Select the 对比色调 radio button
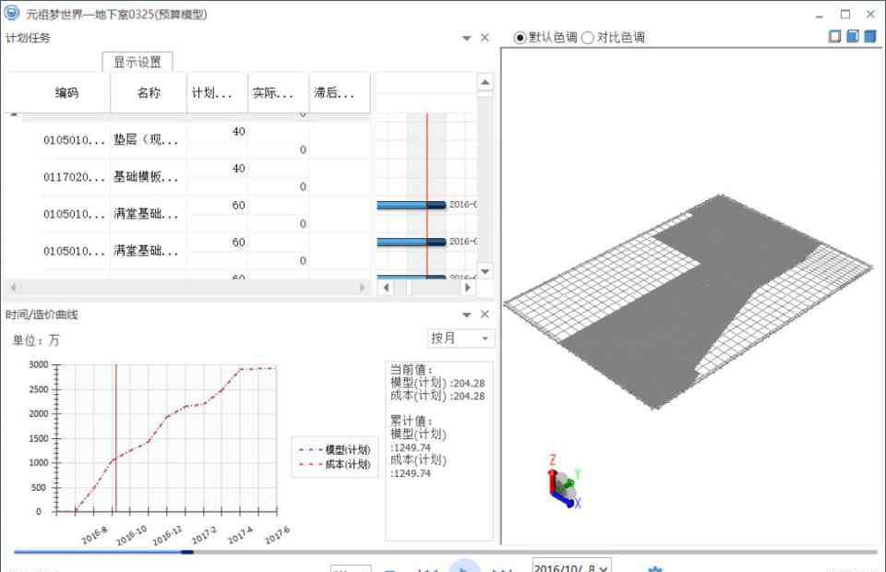 [588, 38]
